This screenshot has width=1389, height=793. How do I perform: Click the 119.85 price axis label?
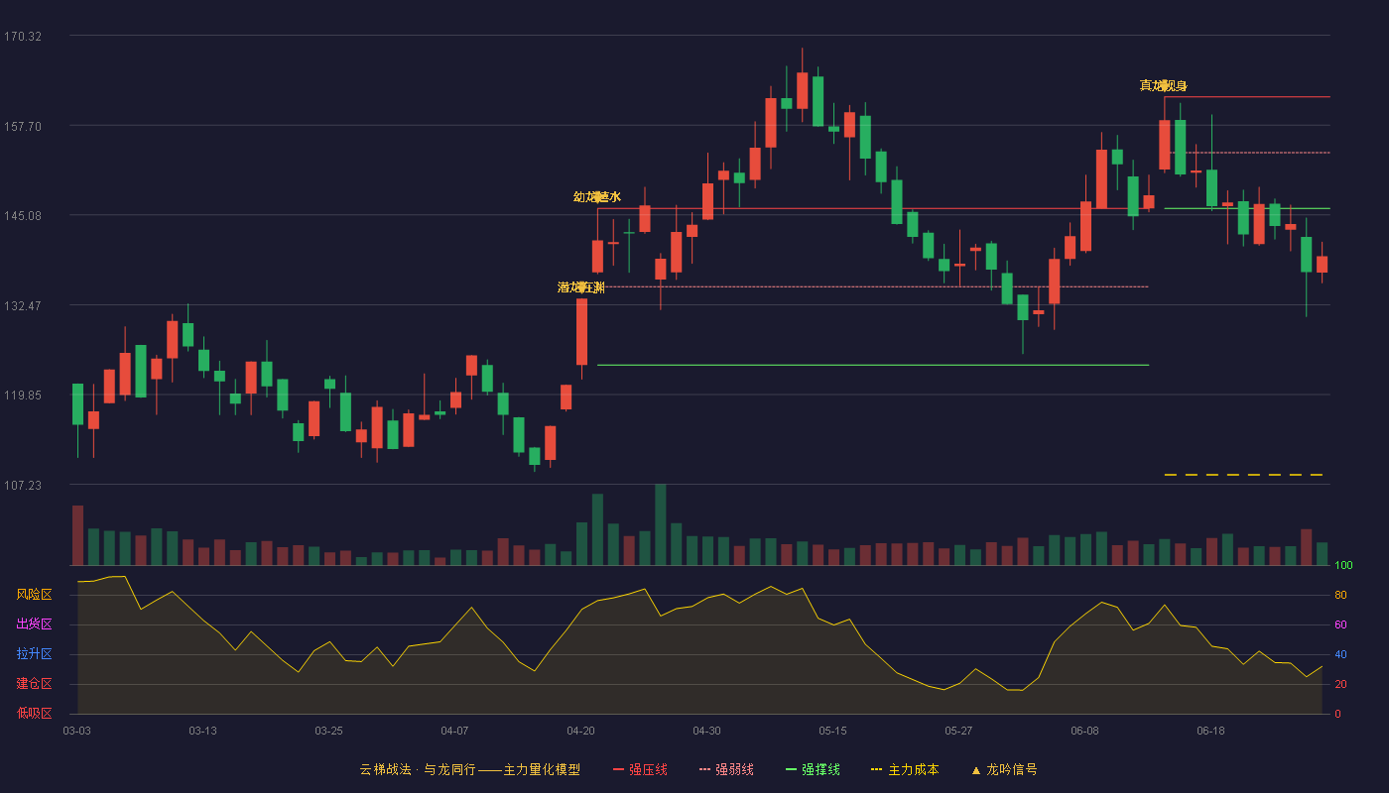click(x=23, y=395)
